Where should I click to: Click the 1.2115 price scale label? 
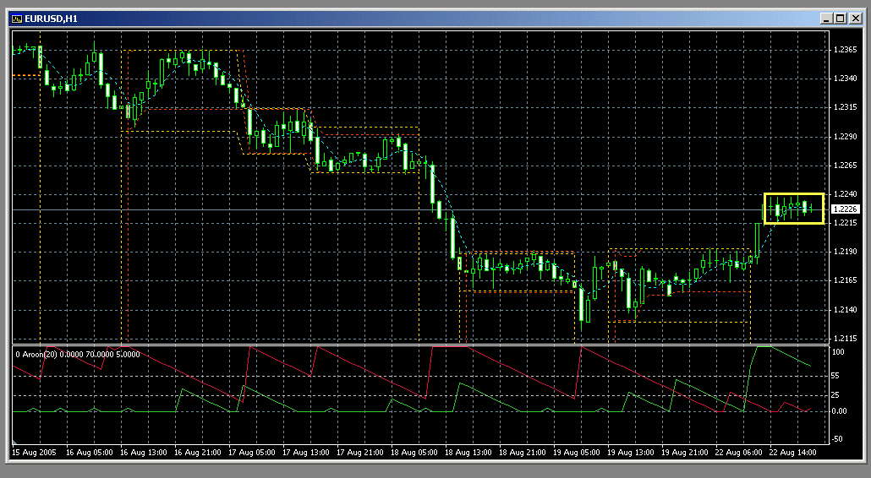(845, 339)
